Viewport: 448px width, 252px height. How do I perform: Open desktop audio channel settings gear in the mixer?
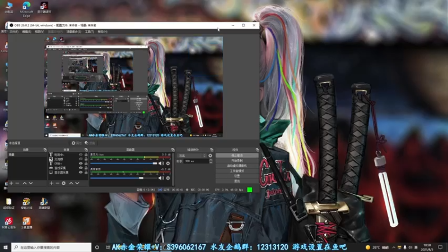[168, 178]
